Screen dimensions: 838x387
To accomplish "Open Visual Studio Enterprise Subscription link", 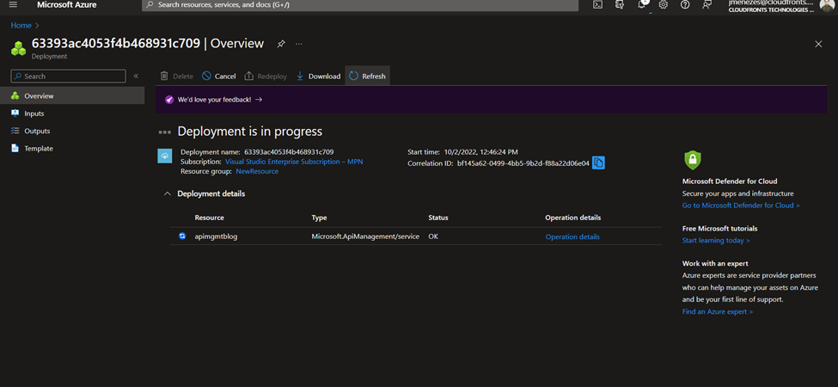I will pos(294,162).
